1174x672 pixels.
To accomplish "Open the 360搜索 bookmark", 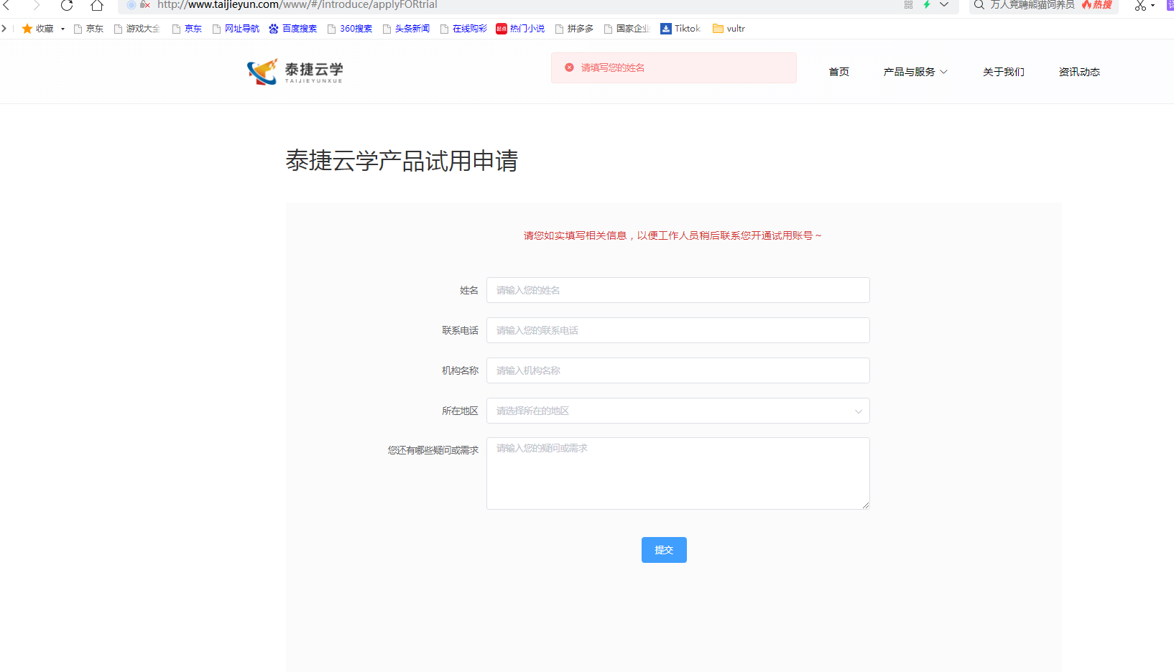I will point(350,29).
